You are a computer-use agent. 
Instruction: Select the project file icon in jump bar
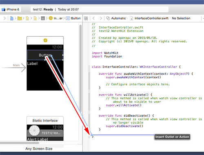(x=12, y=18)
